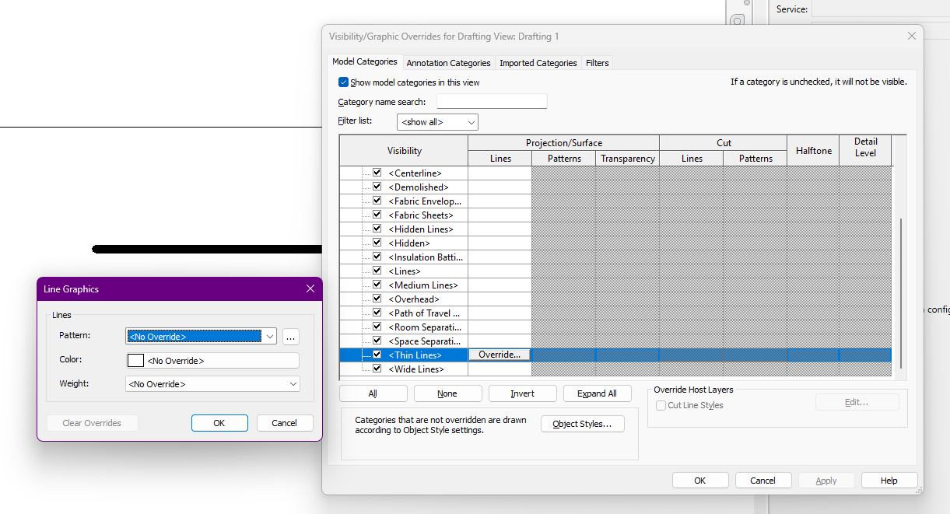Screen dimensions: 950x514
Task: Click the Halftone column header
Action: [x=814, y=151]
